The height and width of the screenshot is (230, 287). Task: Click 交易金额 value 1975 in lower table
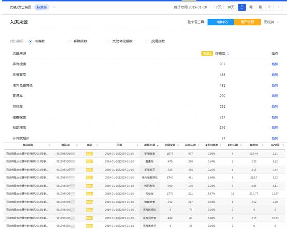click(170, 154)
